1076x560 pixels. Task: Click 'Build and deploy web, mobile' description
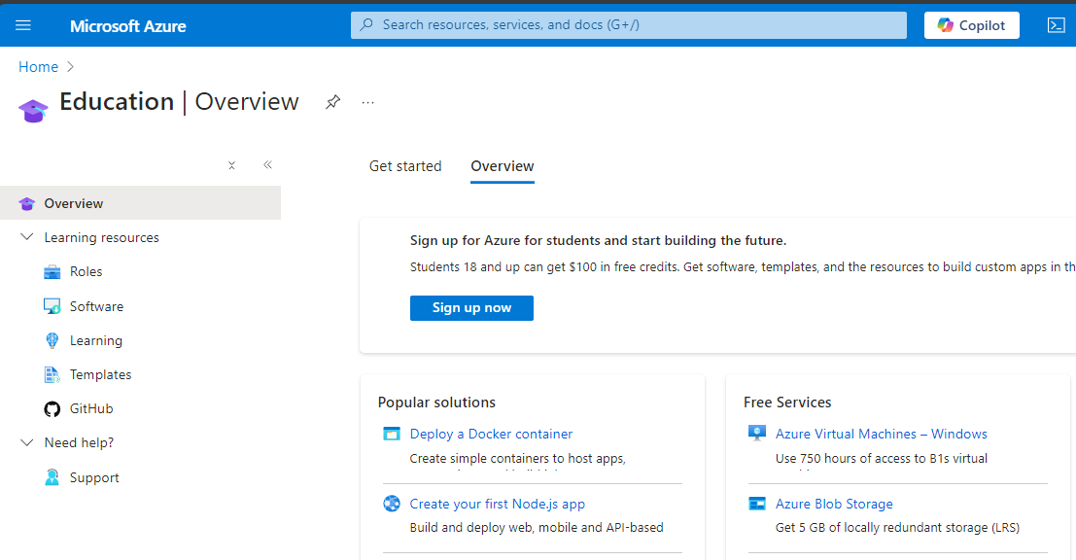click(x=537, y=527)
